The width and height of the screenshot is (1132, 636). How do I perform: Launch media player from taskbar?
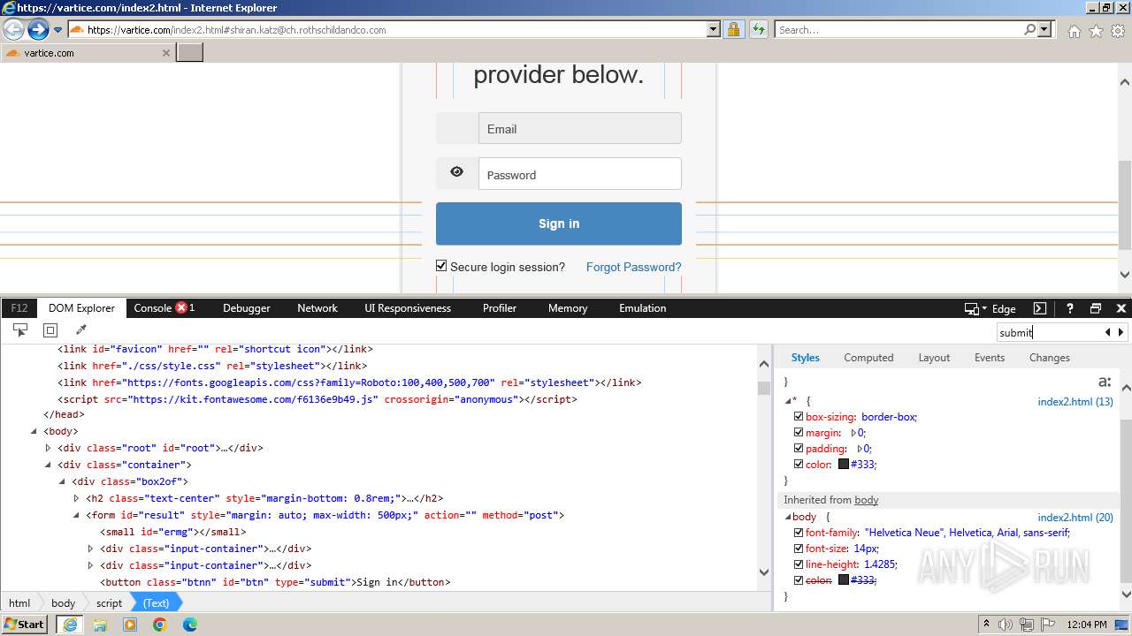point(130,625)
